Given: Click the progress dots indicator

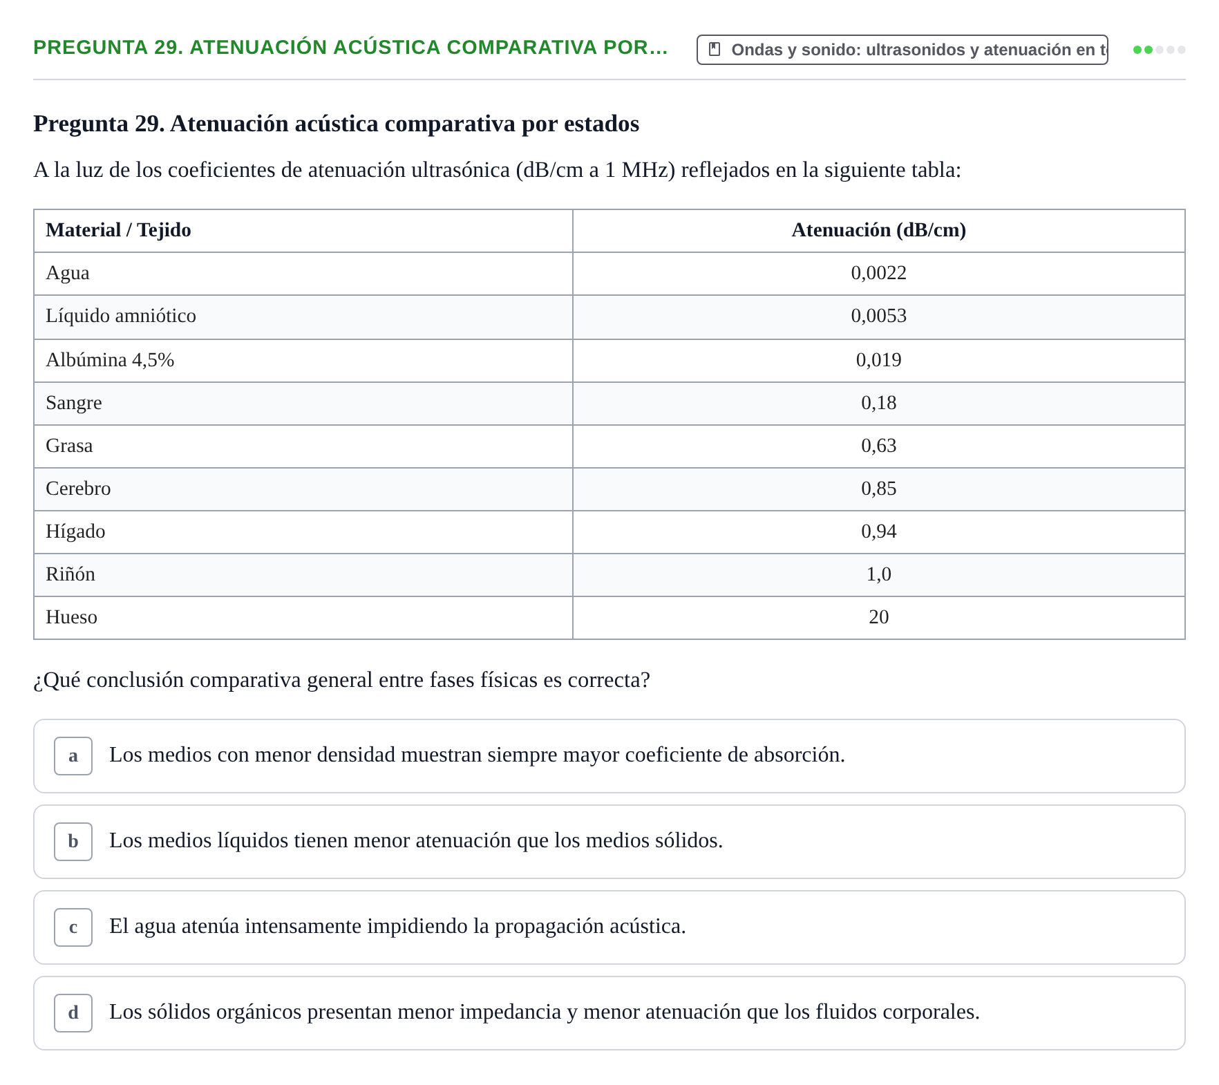Looking at the screenshot, I should click(1159, 50).
